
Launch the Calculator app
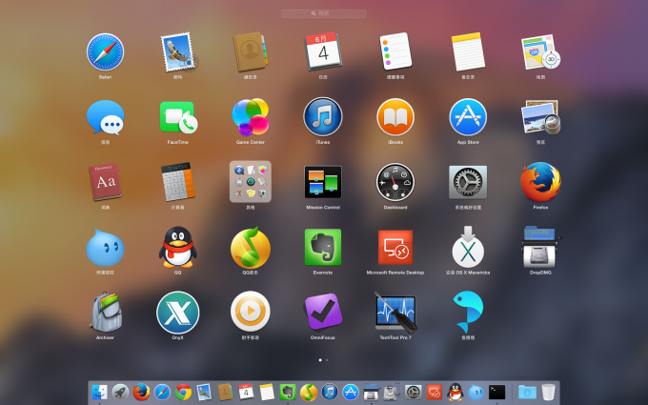177,182
